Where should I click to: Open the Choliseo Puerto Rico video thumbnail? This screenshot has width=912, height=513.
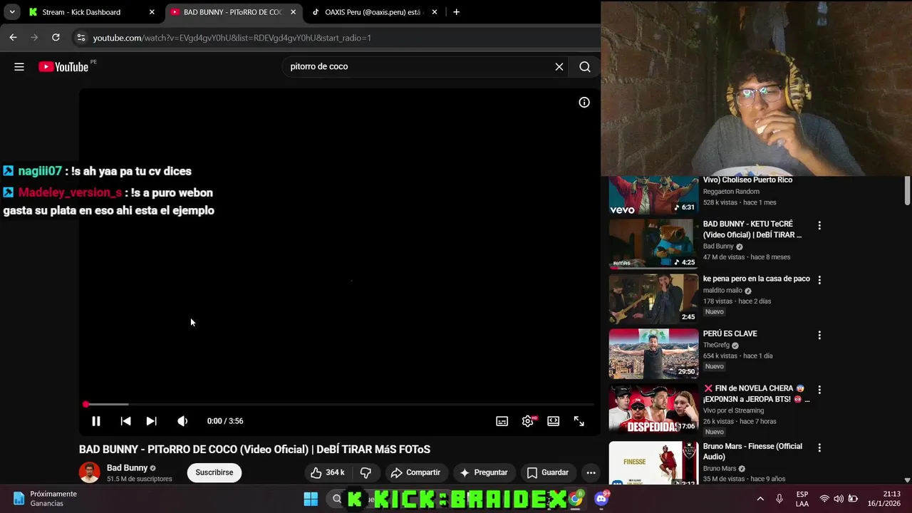(653, 195)
